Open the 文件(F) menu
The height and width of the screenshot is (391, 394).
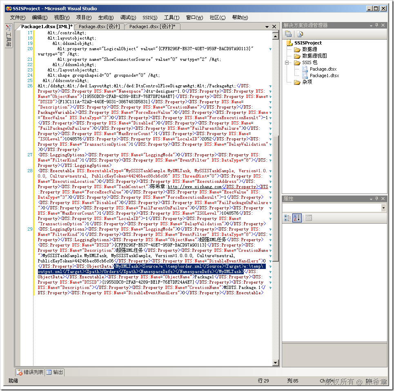[x=18, y=17]
